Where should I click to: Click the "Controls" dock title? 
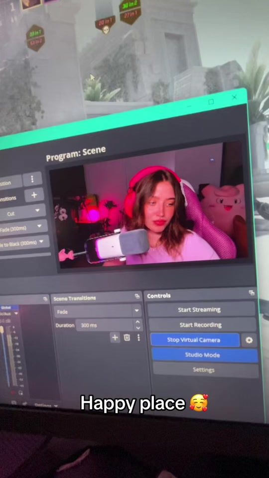[x=158, y=296]
